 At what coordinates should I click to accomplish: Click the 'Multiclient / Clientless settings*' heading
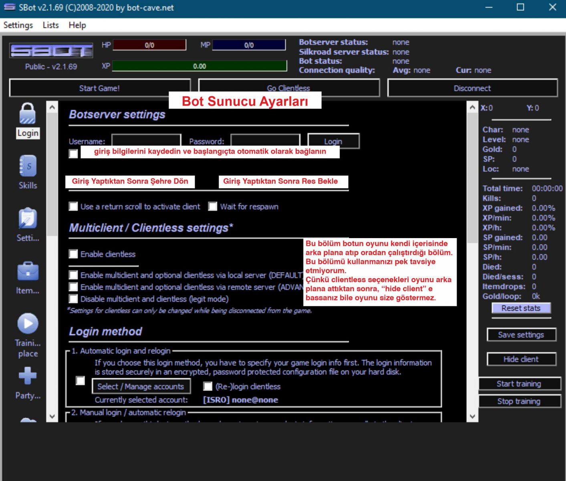[151, 228]
